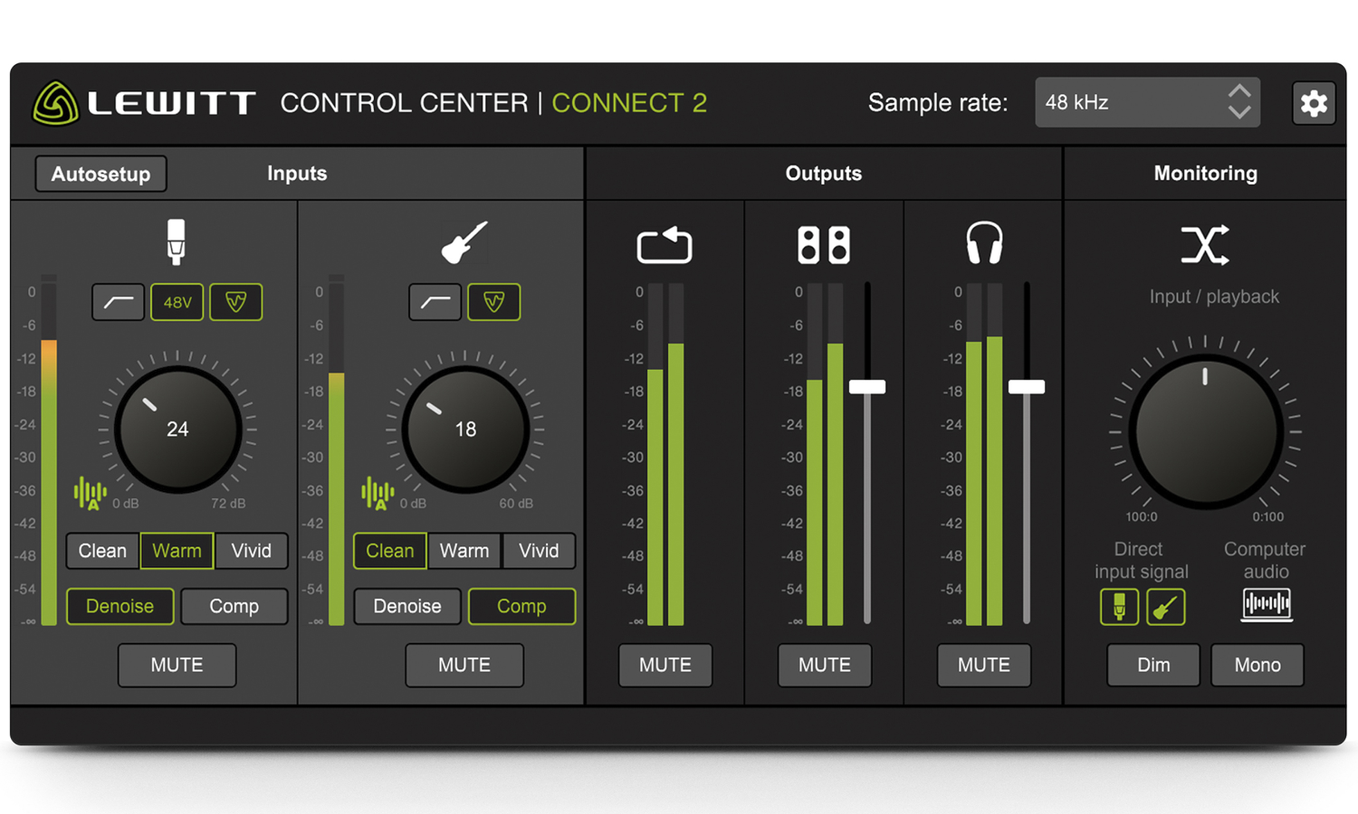The width and height of the screenshot is (1358, 814).
Task: Click the speakers output volume fader
Action: tap(867, 387)
